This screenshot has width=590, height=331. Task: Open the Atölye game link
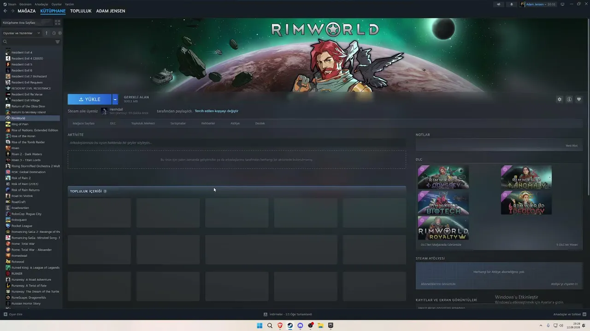click(235, 123)
